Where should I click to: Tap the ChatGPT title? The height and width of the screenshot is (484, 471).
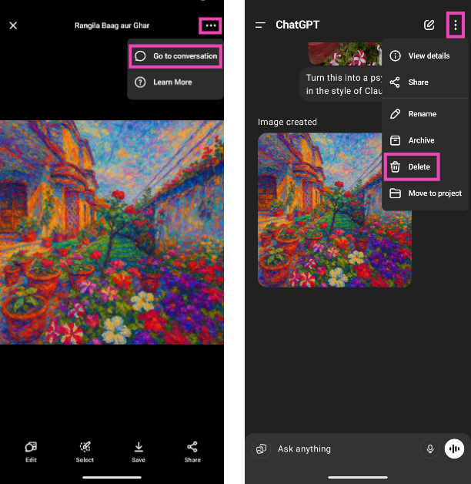point(297,25)
